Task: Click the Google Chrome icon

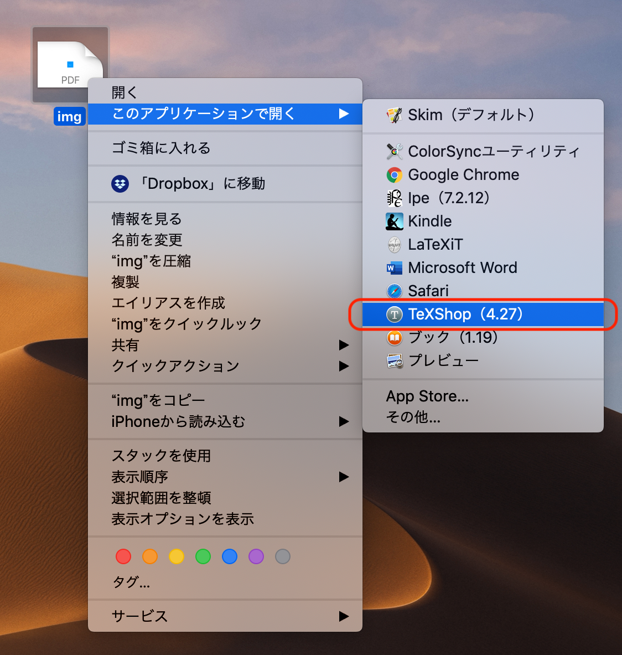Action: [x=395, y=174]
